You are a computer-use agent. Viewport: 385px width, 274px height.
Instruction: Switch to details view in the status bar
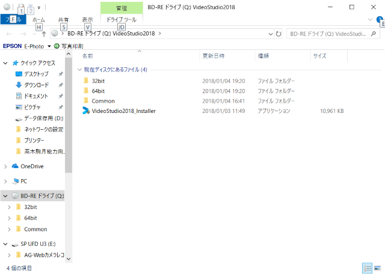(x=368, y=268)
